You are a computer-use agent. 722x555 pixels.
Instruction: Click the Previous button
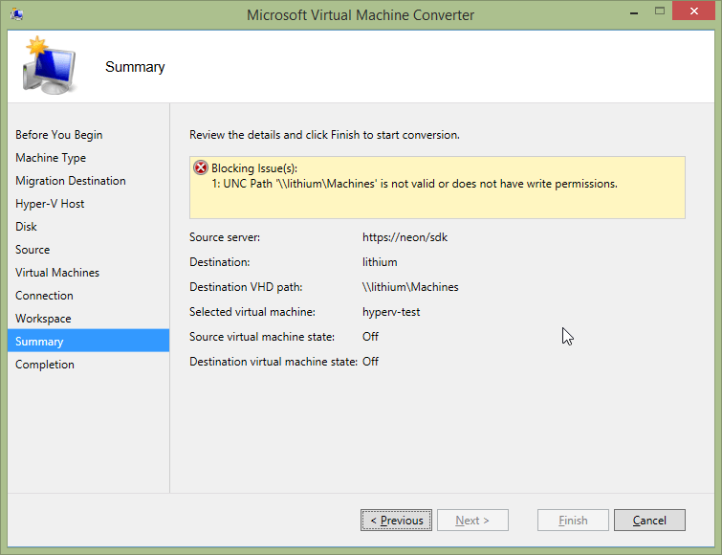396,520
